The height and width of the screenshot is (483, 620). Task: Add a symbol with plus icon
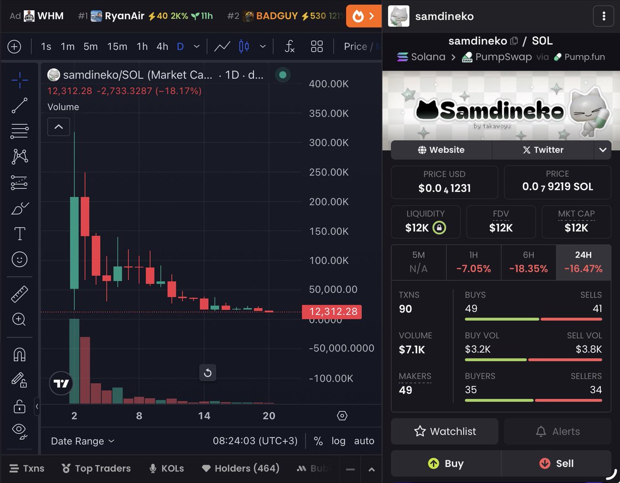point(14,47)
